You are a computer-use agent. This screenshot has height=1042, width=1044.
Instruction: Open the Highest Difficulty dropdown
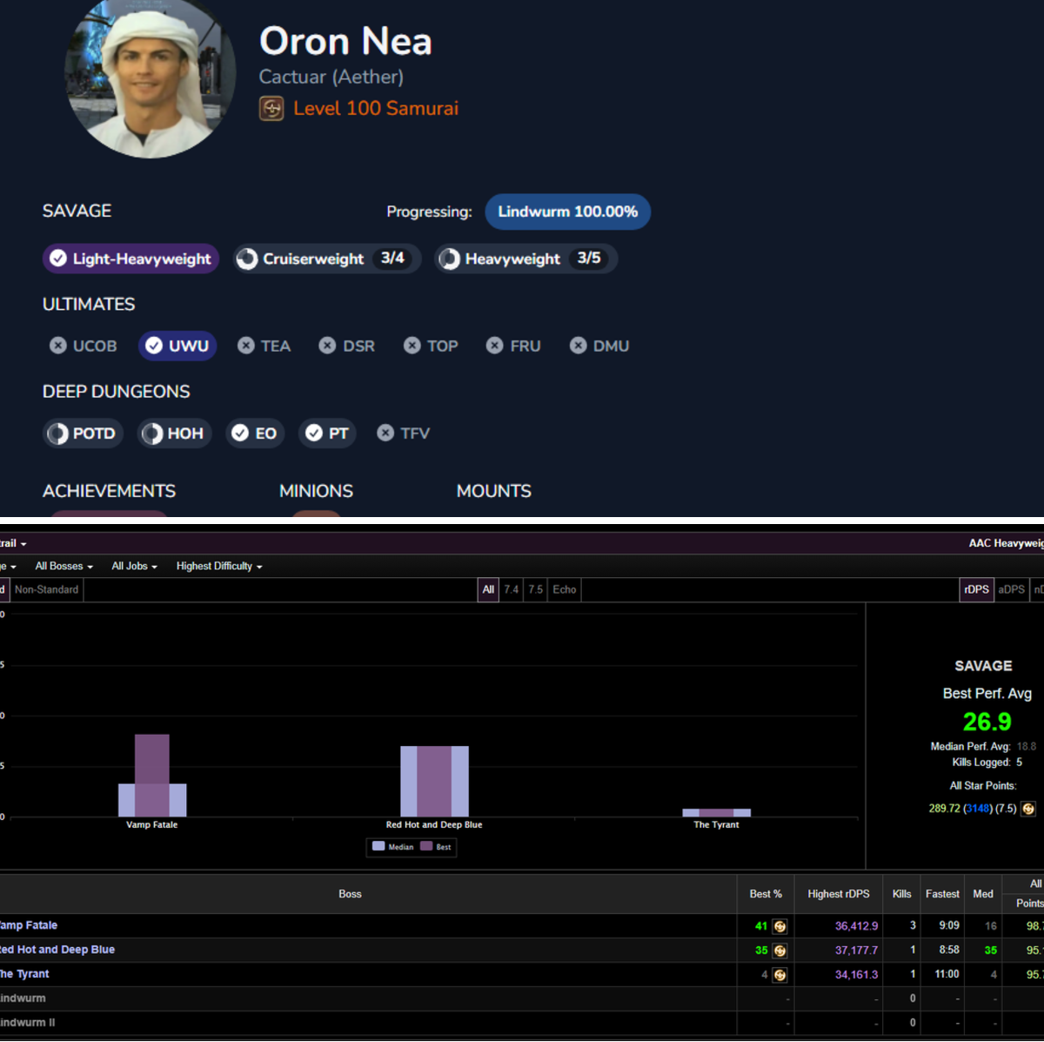pos(219,566)
